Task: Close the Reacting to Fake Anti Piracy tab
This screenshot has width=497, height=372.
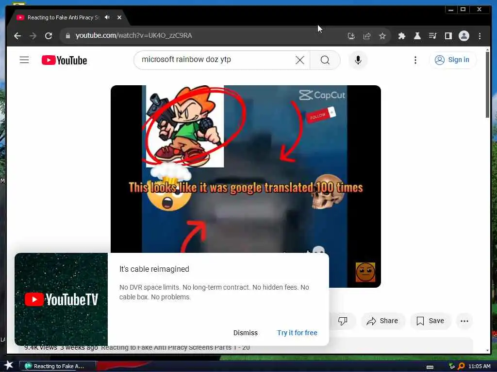Action: tap(119, 17)
